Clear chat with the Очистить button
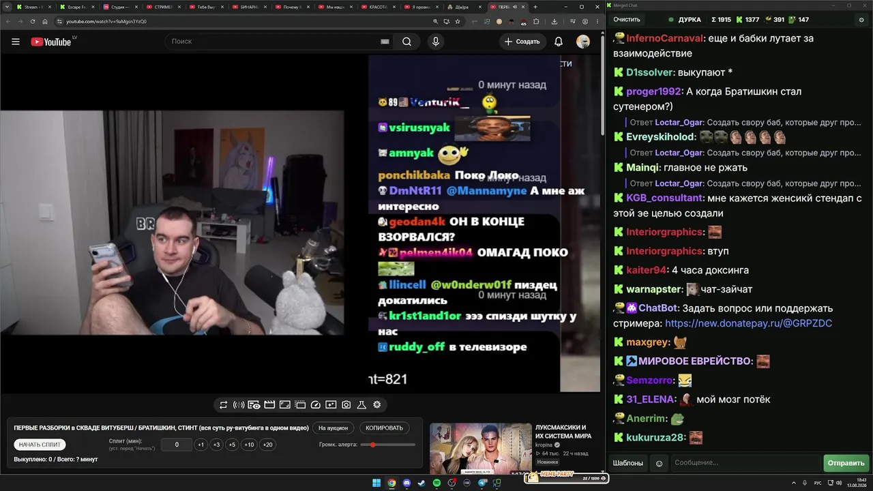The width and height of the screenshot is (873, 491). point(627,20)
